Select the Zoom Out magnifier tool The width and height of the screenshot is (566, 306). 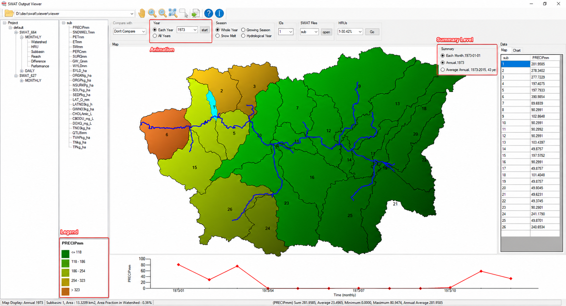point(163,13)
